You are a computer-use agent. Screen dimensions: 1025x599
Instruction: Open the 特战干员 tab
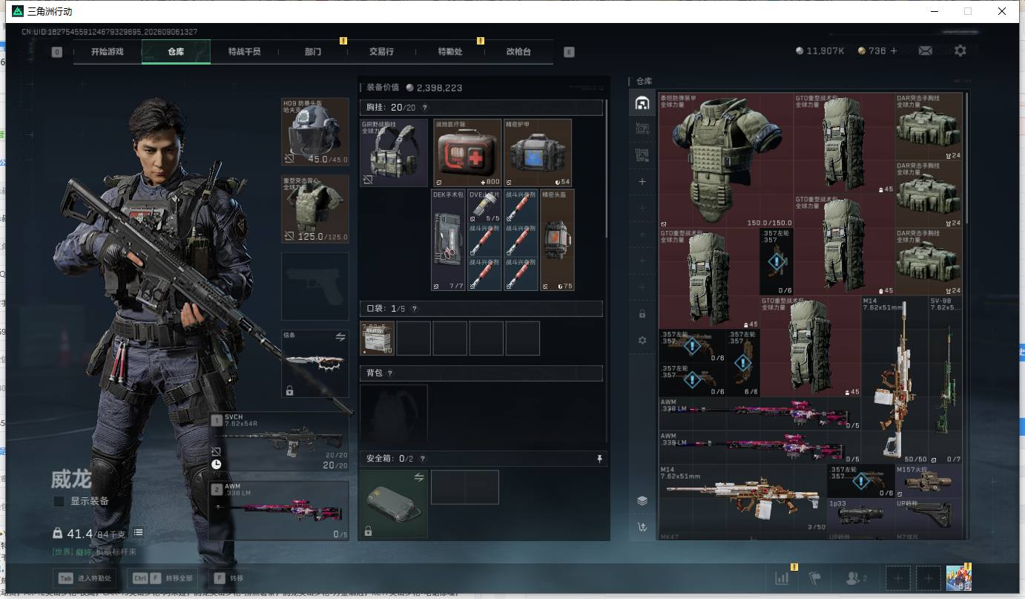coord(245,52)
